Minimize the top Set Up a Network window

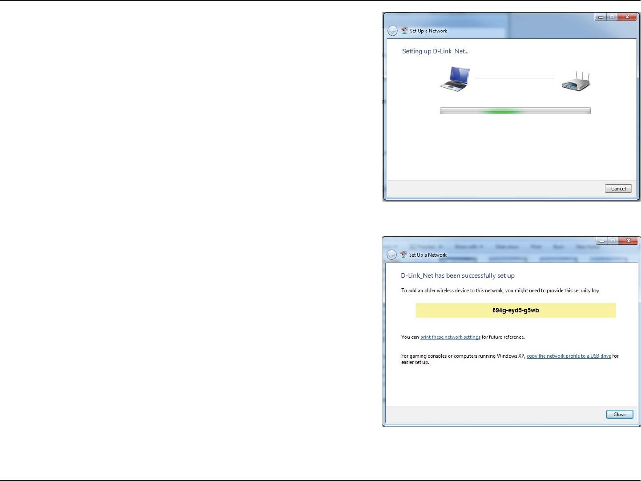pyautogui.click(x=601, y=17)
